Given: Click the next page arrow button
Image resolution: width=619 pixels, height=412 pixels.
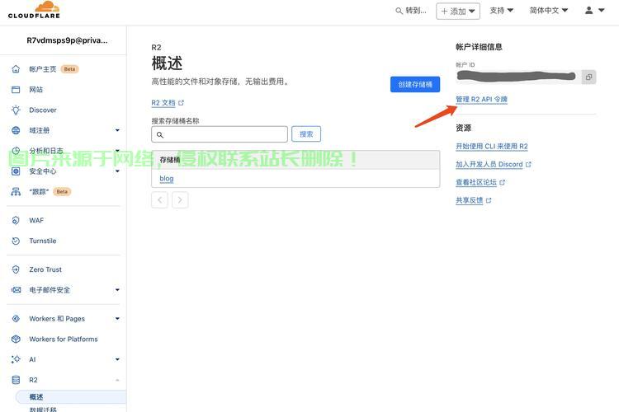Looking at the screenshot, I should pos(180,200).
